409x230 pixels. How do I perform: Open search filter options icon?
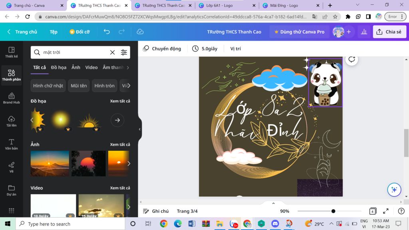(124, 52)
